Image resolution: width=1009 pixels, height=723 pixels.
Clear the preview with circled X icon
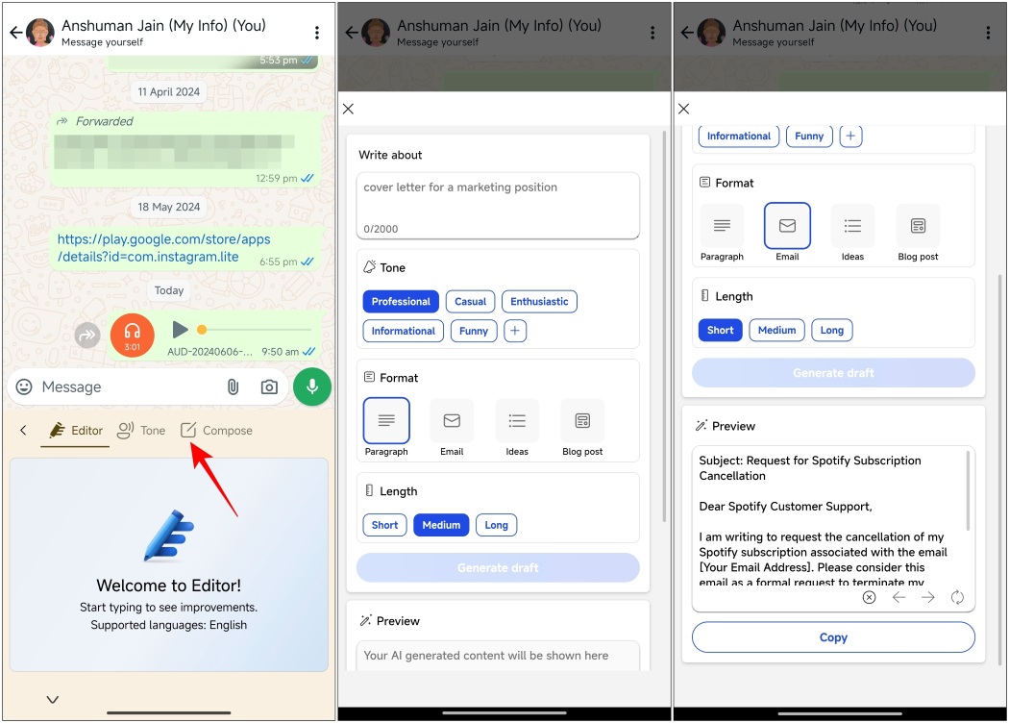pyautogui.click(x=869, y=597)
